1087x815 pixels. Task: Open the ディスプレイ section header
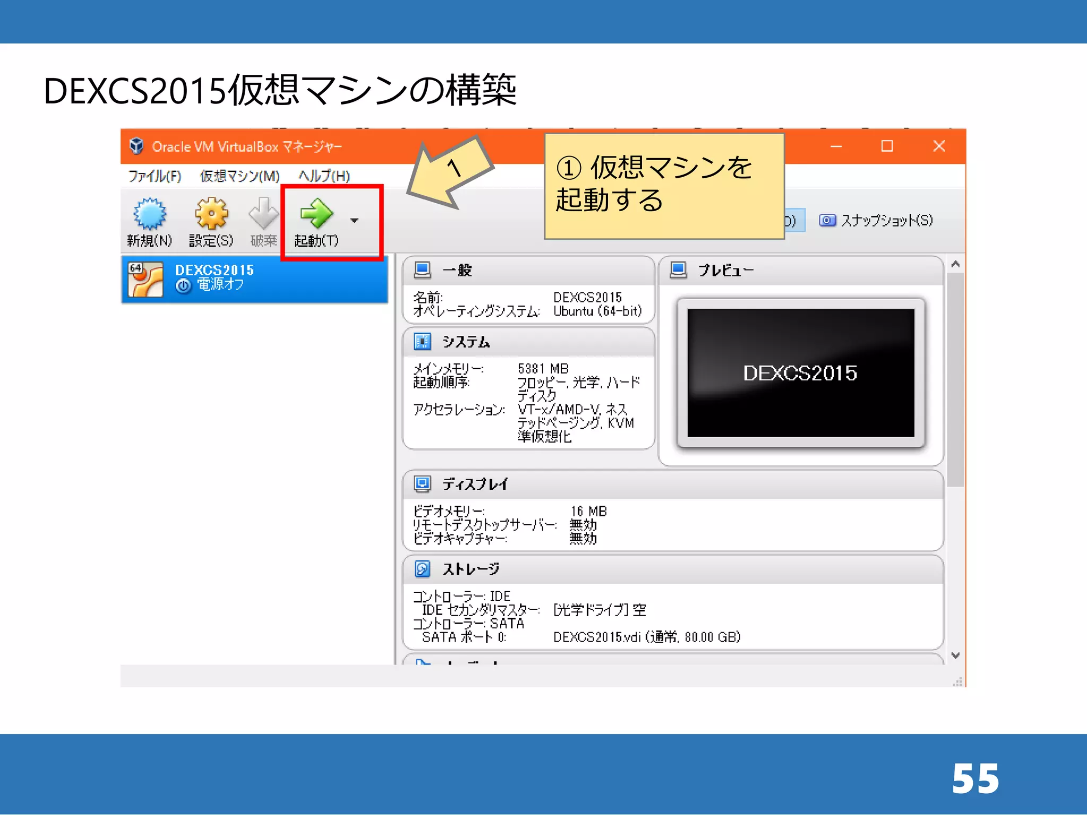click(673, 484)
